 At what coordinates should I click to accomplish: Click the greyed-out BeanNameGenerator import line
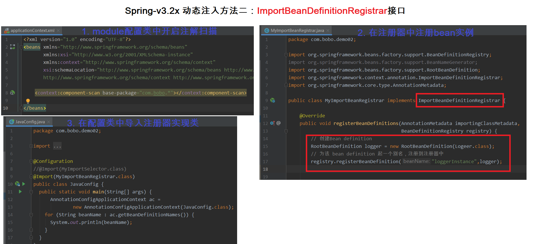click(383, 62)
